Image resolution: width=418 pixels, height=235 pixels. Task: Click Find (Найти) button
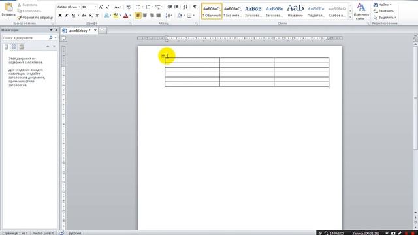(x=382, y=5)
